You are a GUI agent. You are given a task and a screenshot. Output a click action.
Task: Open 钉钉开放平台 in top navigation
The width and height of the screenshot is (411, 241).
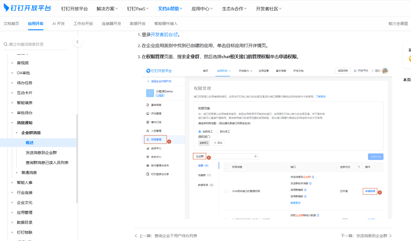pyautogui.click(x=74, y=9)
